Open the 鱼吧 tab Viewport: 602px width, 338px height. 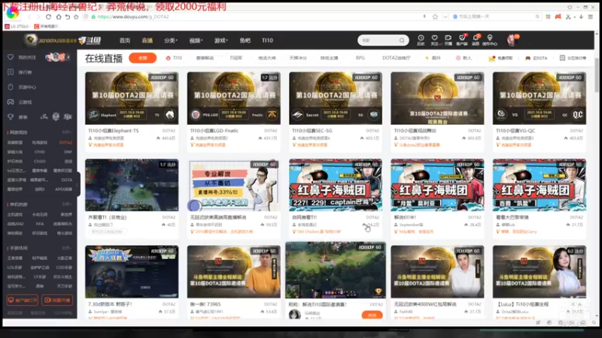pos(245,41)
